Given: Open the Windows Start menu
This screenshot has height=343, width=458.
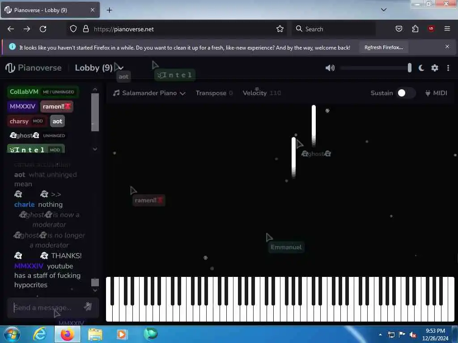Looking at the screenshot, I should [12, 334].
